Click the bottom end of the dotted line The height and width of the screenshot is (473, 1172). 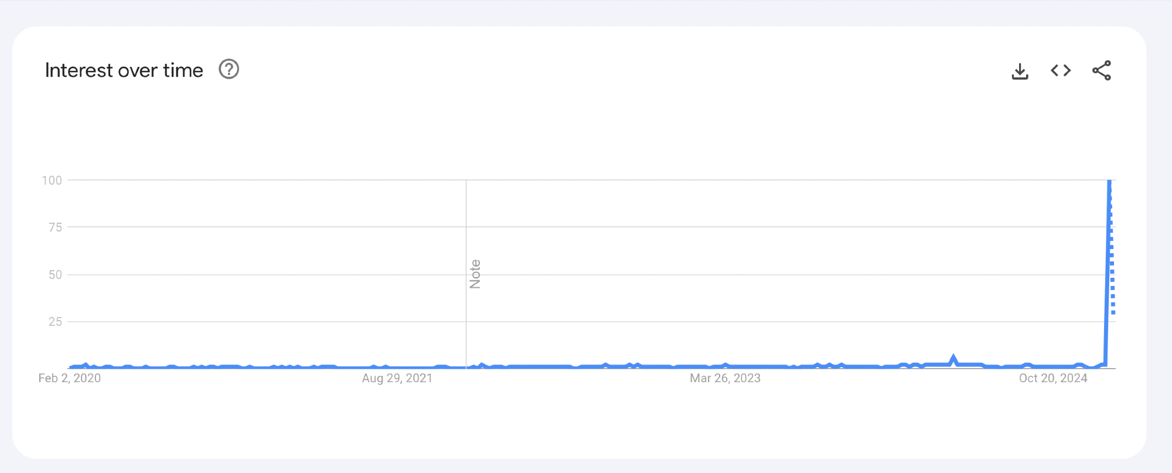1113,312
